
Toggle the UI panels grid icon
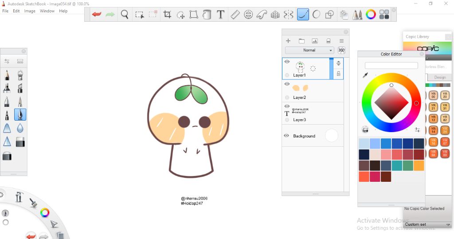pyautogui.click(x=384, y=14)
